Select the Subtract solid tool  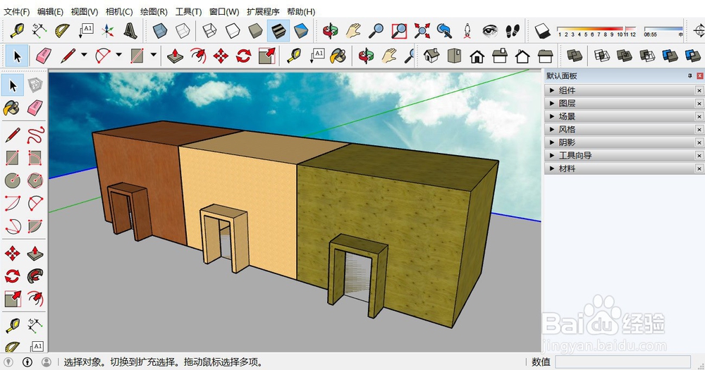pos(647,56)
